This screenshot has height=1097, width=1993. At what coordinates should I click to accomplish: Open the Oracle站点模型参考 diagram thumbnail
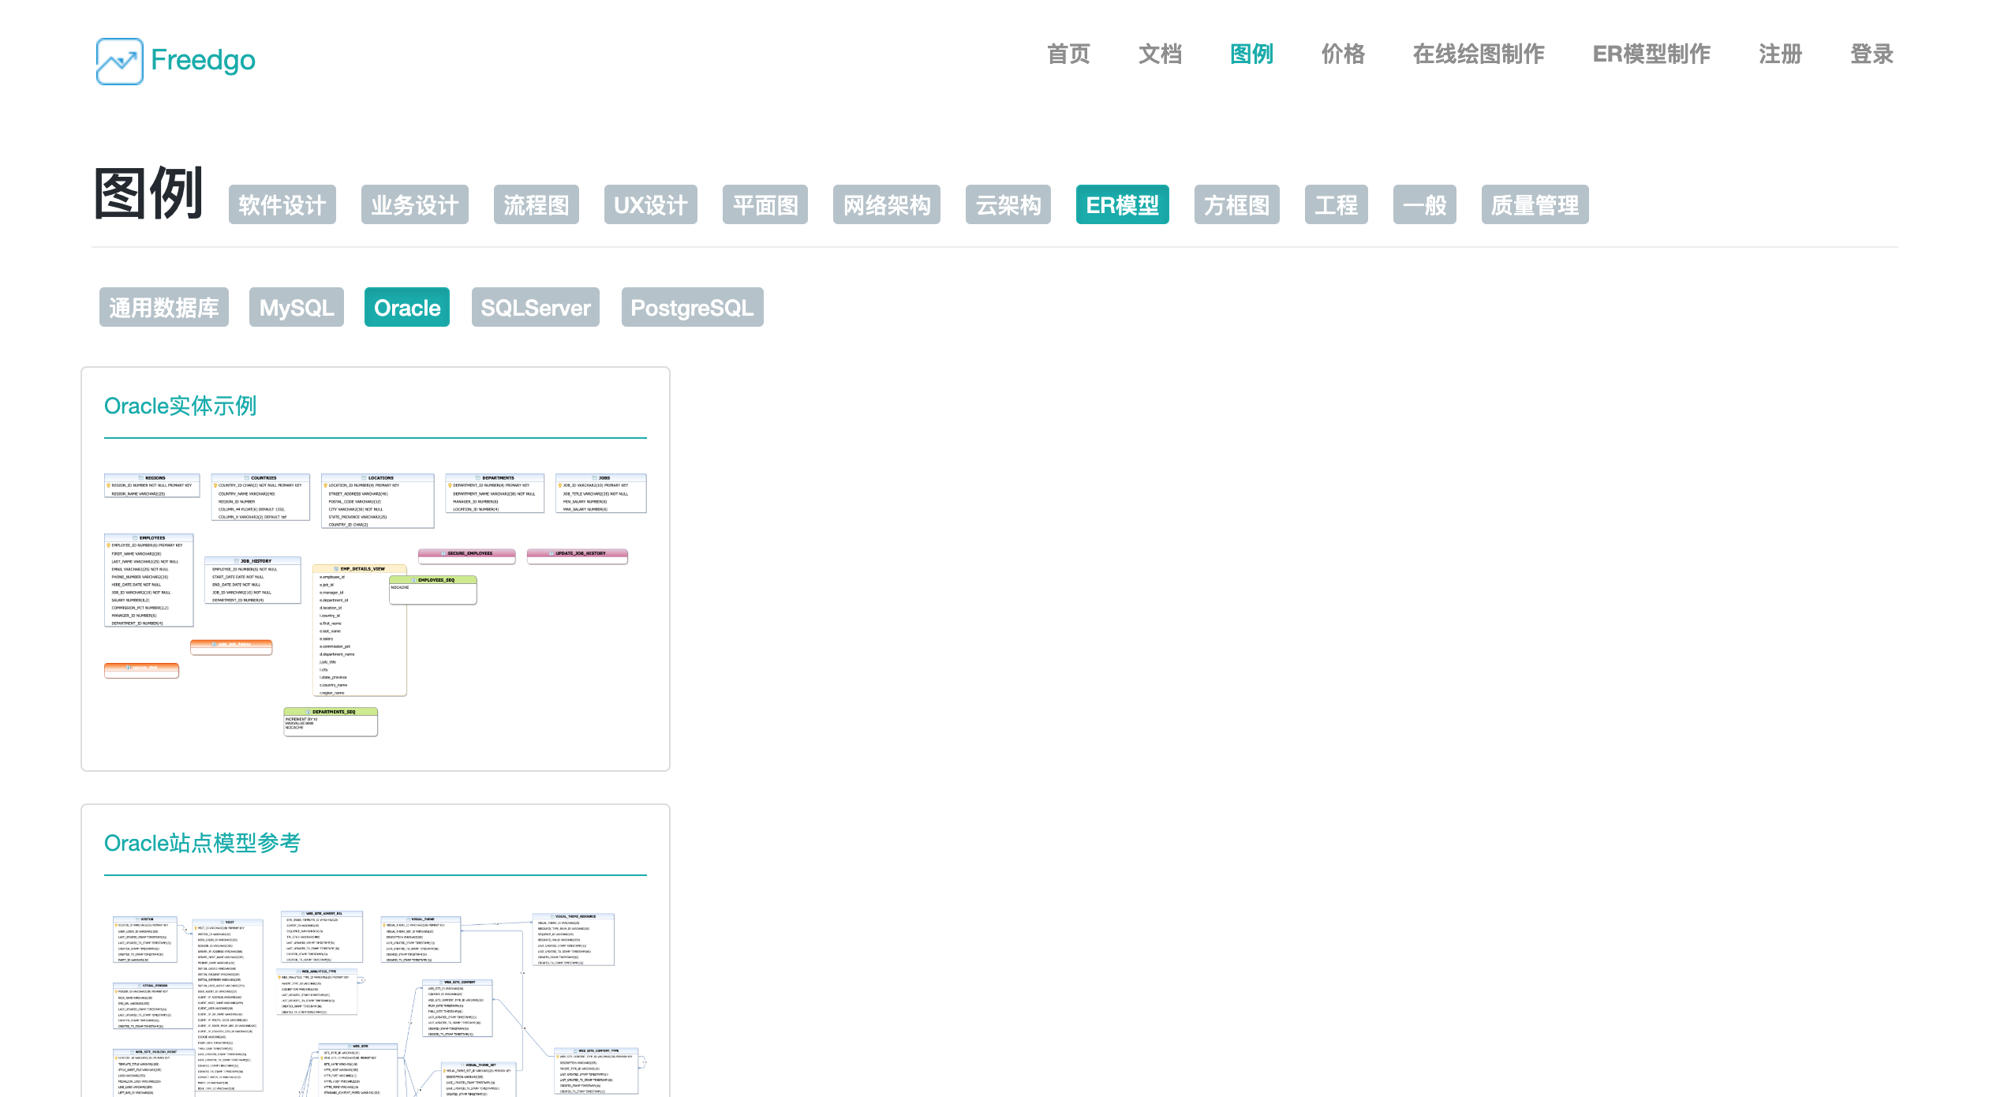coord(376,1004)
